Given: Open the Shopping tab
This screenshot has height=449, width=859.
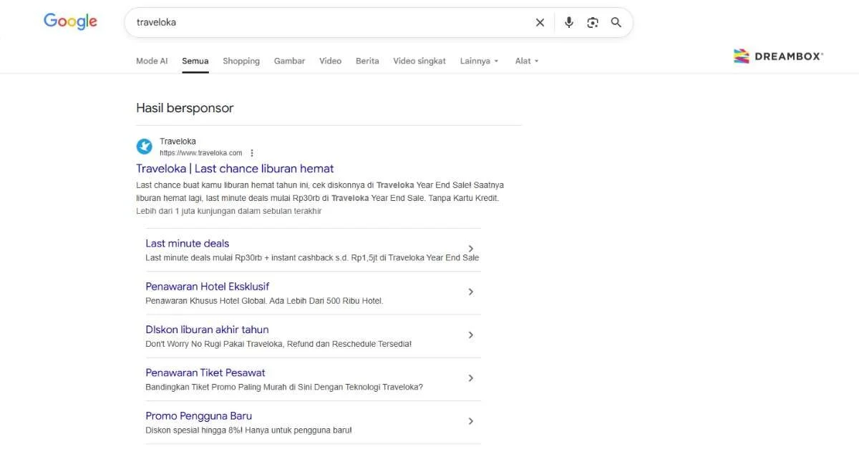Looking at the screenshot, I should click(241, 61).
